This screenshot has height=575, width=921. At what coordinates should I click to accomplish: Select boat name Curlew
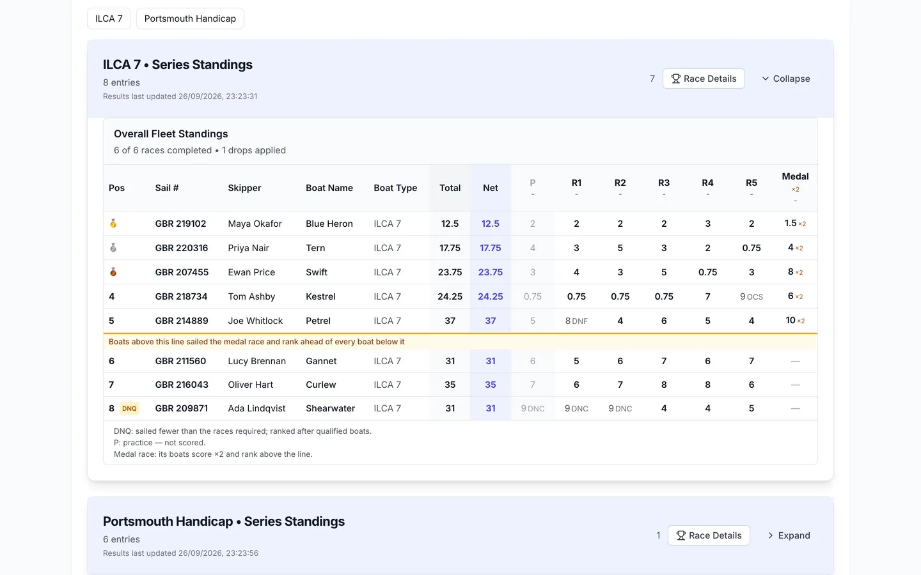(x=320, y=385)
